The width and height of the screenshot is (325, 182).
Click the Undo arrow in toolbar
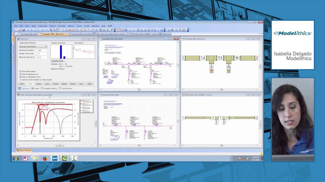(43, 30)
